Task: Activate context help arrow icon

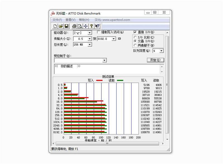Action: coord(98,26)
